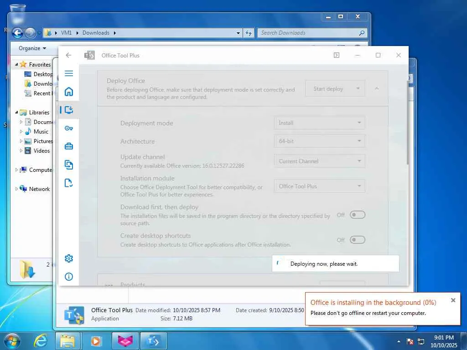Click the Explorer back button
This screenshot has height=350, width=467.
click(18, 33)
